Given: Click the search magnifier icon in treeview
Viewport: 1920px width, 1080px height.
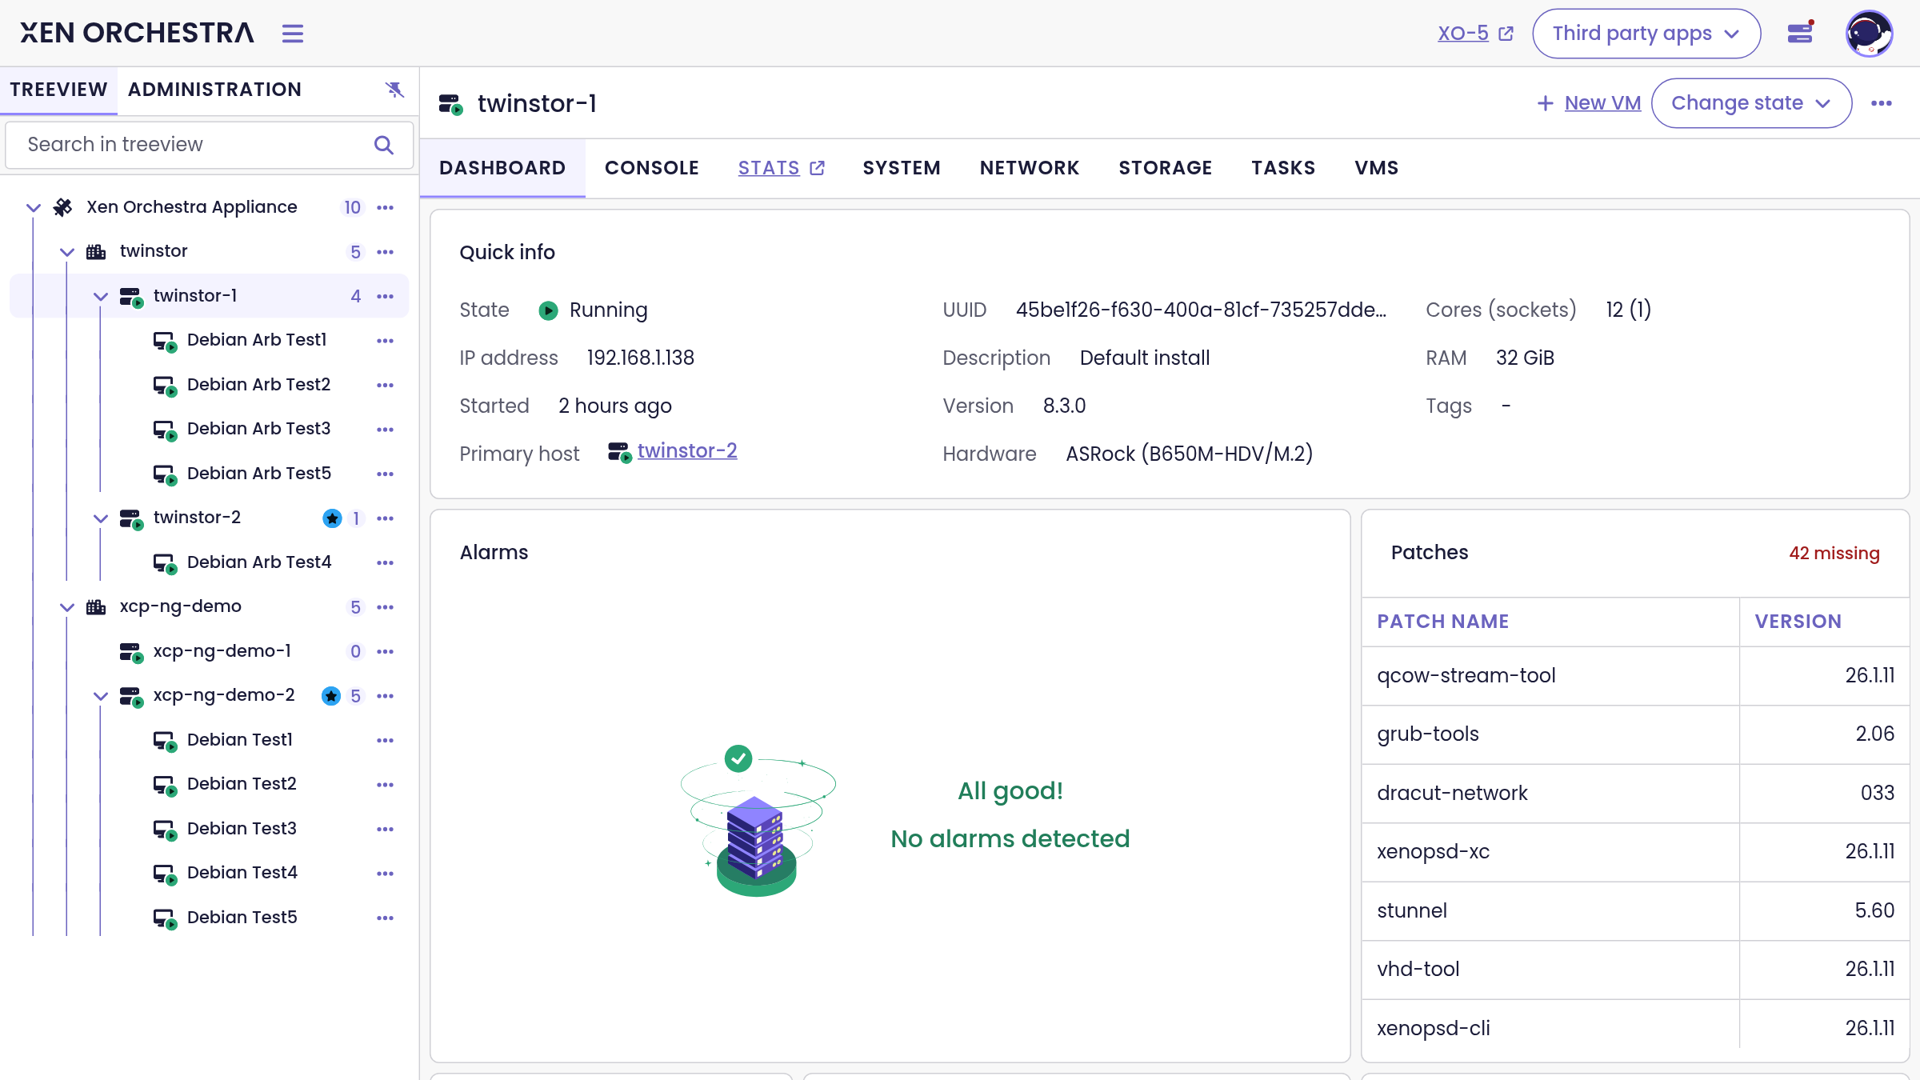Looking at the screenshot, I should [x=384, y=145].
